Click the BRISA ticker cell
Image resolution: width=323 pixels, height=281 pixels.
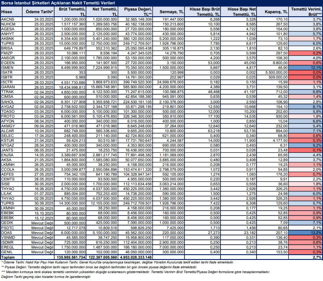pyautogui.click(x=11, y=48)
